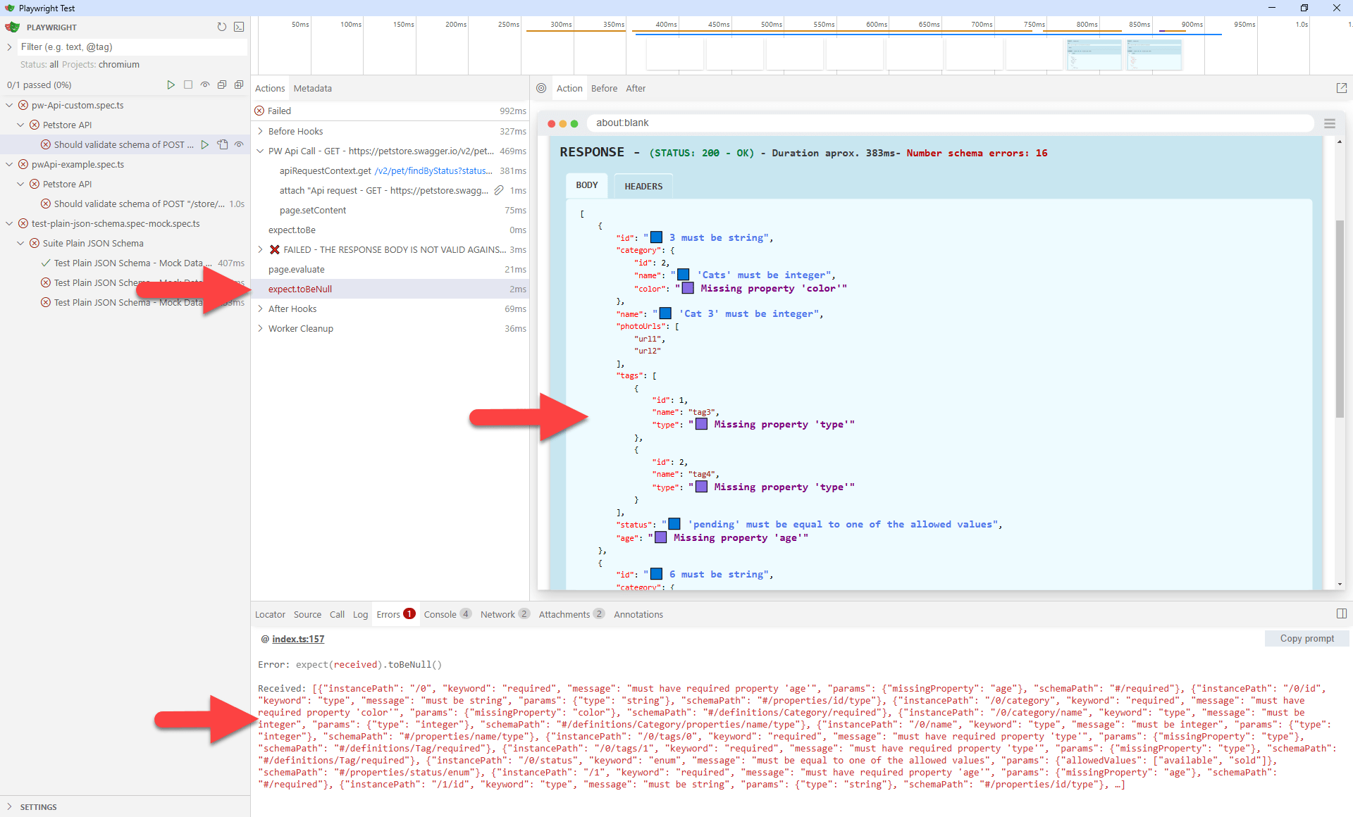The height and width of the screenshot is (817, 1353).
Task: Open the terminal panel icon
Action: [240, 27]
